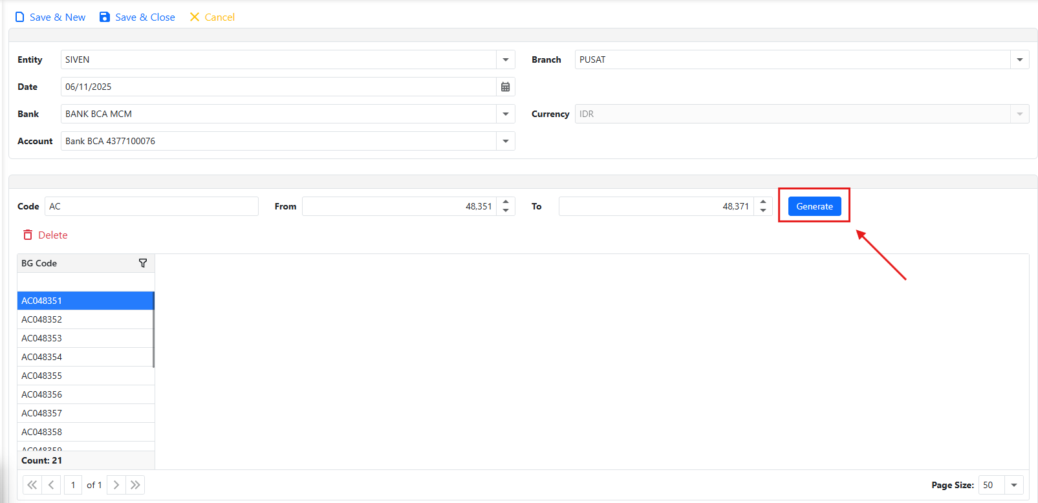Viewport: 1038px width, 503px height.
Task: Increase the To value with up arrow
Action: (763, 202)
